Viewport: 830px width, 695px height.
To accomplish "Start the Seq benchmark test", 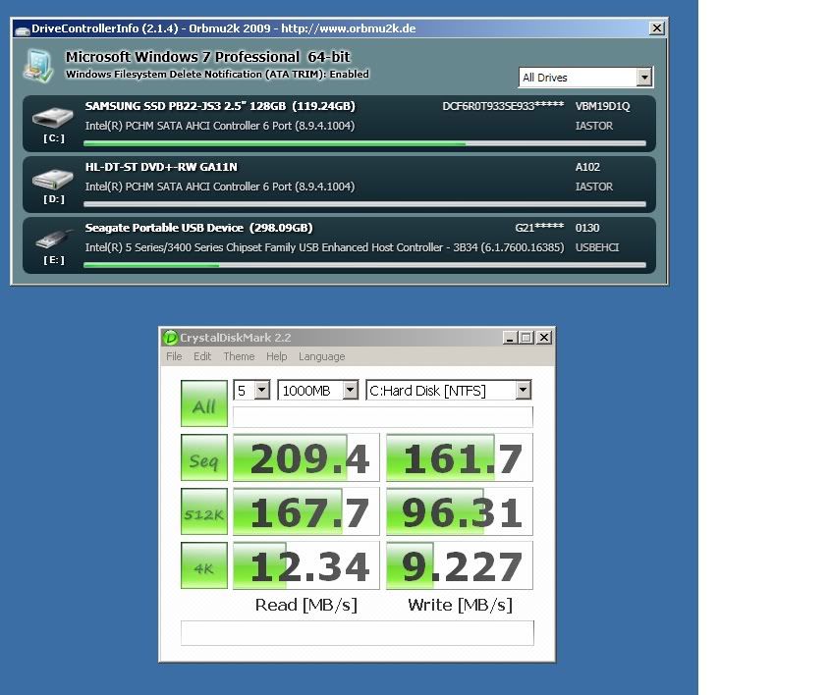I will [x=203, y=457].
